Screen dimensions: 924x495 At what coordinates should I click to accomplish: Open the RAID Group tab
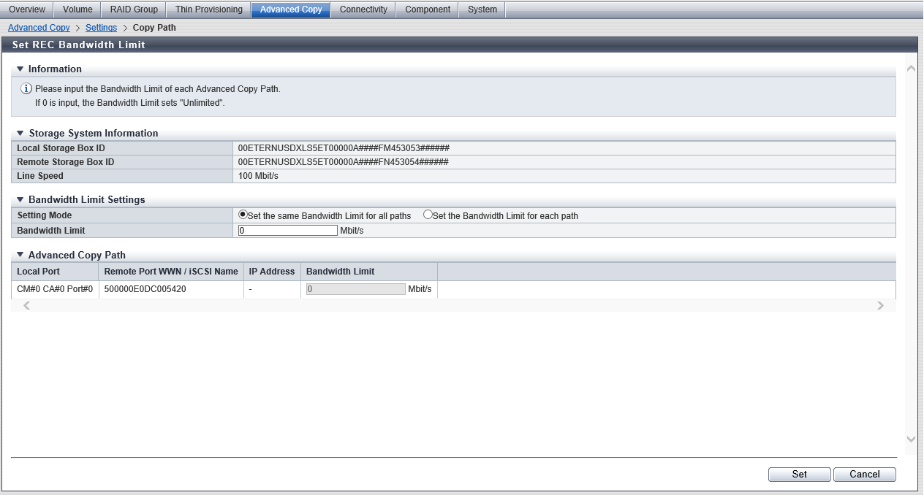(x=134, y=9)
